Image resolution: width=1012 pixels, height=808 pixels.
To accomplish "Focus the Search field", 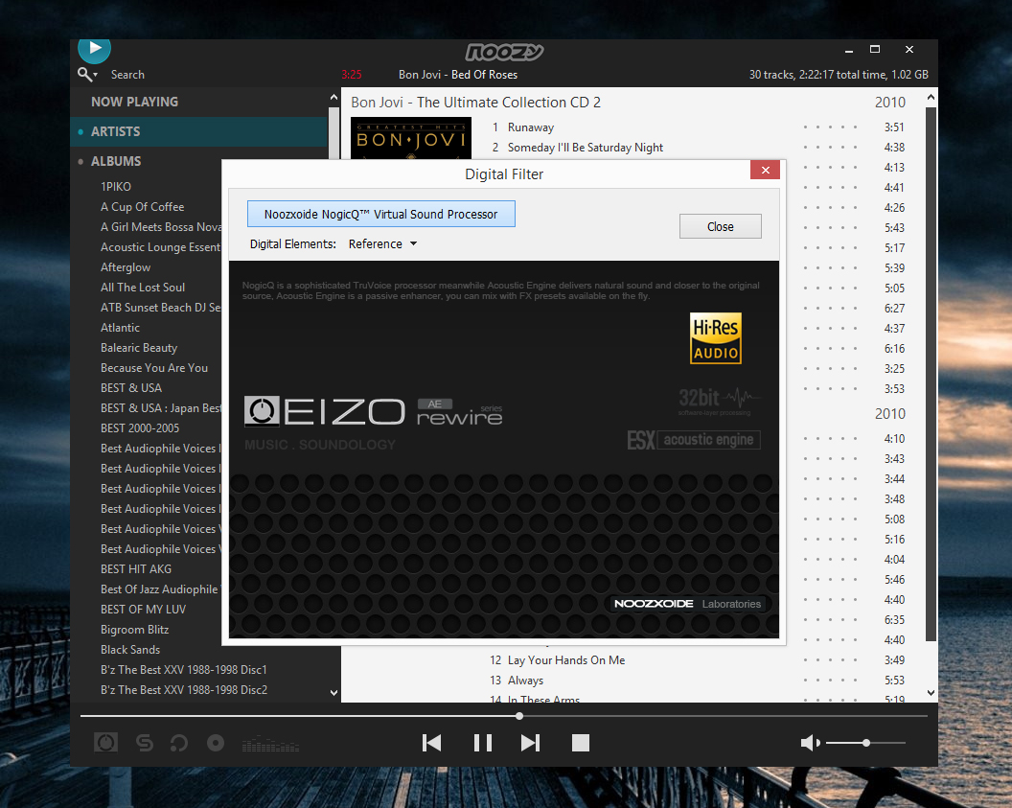I will pos(127,75).
